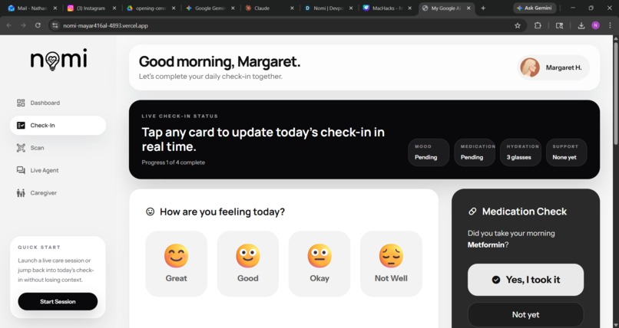Screen dimensions: 619x328
Task: Reload the page
Action: pyautogui.click(x=38, y=25)
